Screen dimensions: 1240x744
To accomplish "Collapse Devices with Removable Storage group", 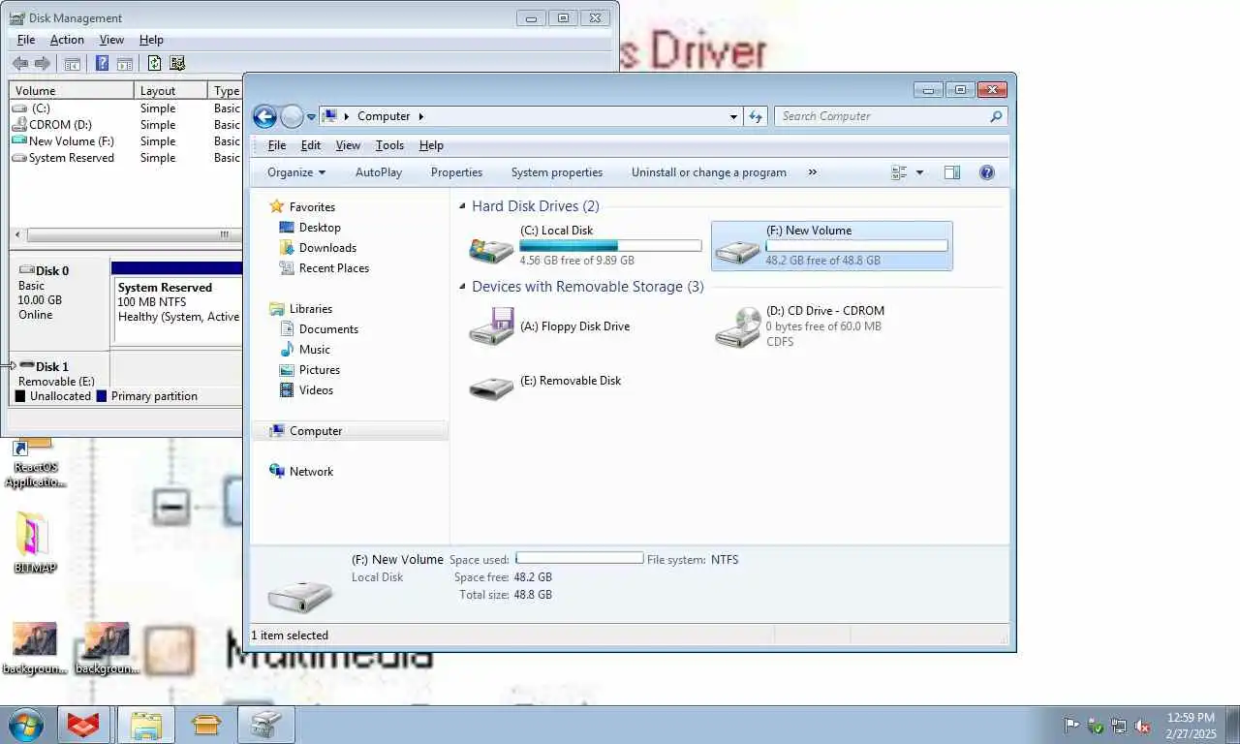I will tap(463, 287).
